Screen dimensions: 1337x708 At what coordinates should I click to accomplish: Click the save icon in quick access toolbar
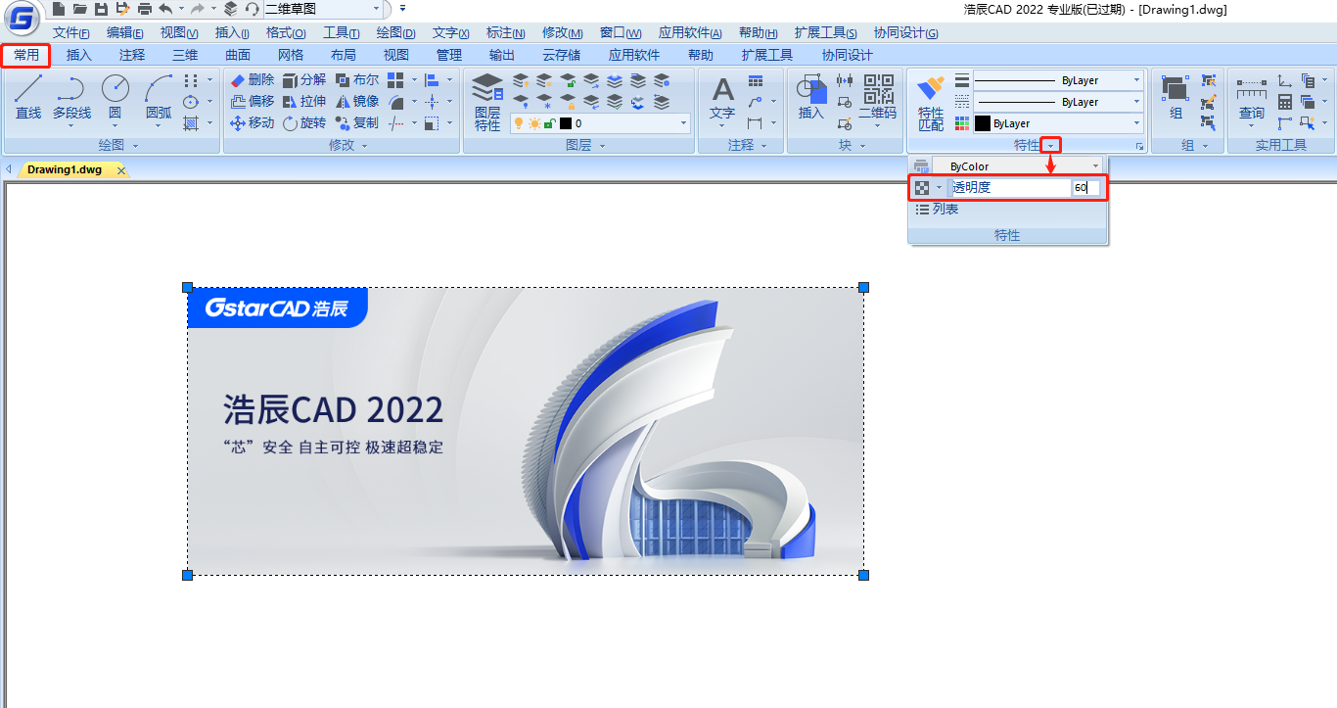[x=101, y=9]
